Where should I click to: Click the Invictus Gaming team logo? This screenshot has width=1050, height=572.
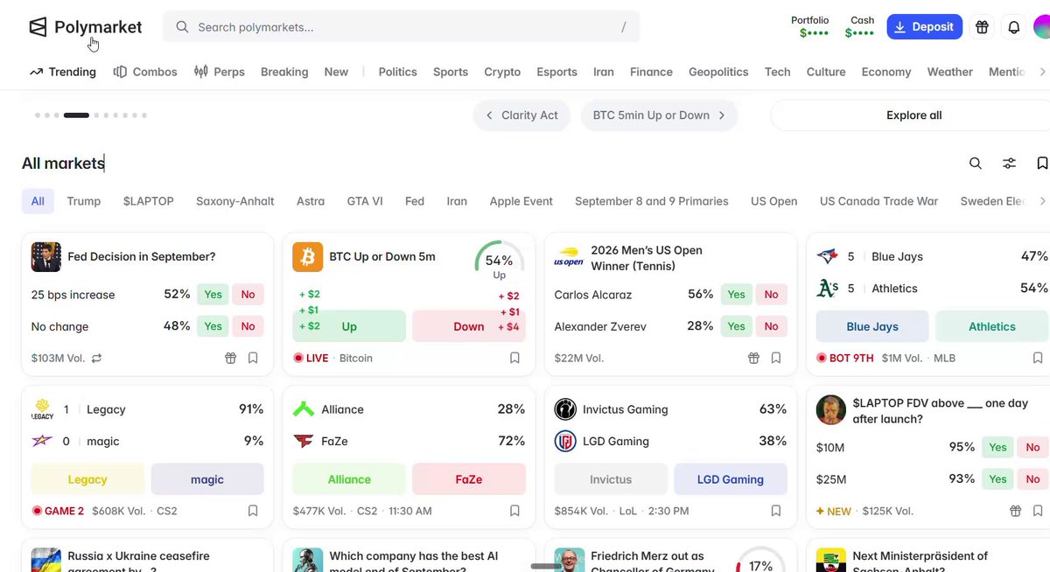pos(565,409)
